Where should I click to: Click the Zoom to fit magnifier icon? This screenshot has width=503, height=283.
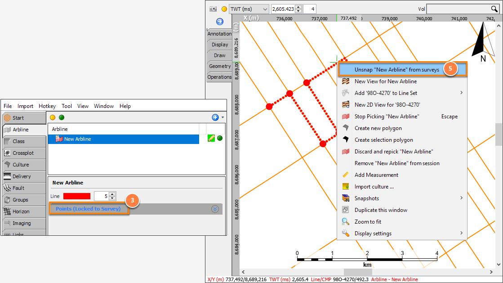pyautogui.click(x=346, y=222)
